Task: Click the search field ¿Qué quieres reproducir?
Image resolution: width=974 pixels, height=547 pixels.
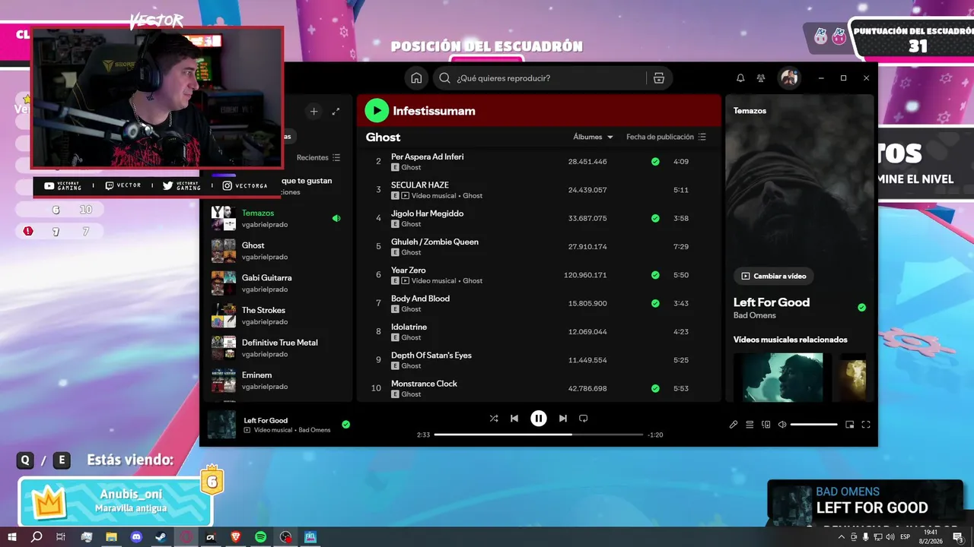Action: click(539, 78)
